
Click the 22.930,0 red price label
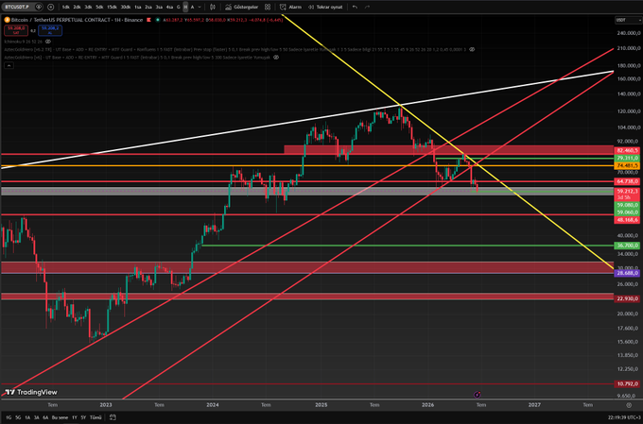(x=627, y=298)
